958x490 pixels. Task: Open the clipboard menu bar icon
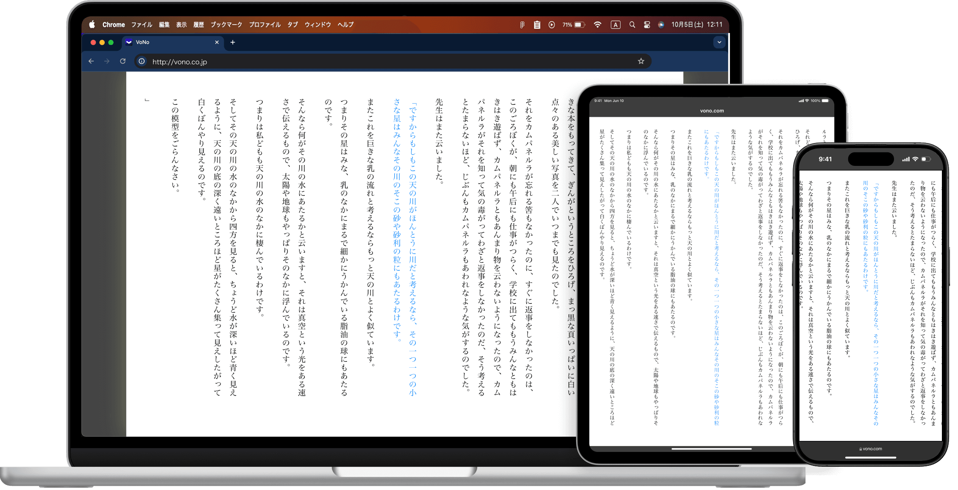(537, 25)
